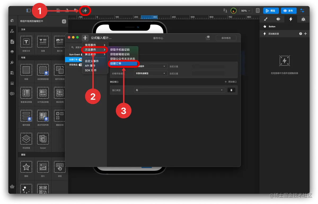Viewport: 318px width, 204px height.
Task: Collapse the component library panel
Action: [x=64, y=21]
